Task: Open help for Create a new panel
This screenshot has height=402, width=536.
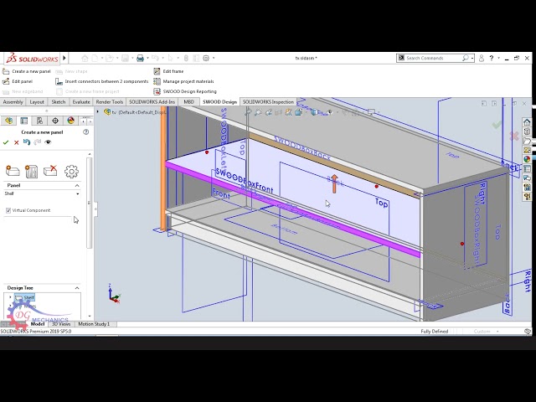Action: [x=85, y=132]
